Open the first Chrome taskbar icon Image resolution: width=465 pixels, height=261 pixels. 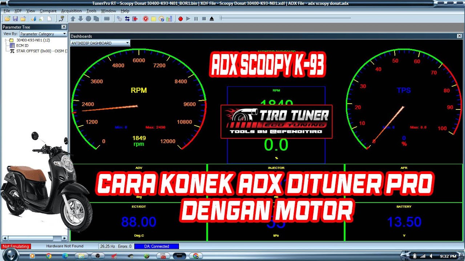49,256
